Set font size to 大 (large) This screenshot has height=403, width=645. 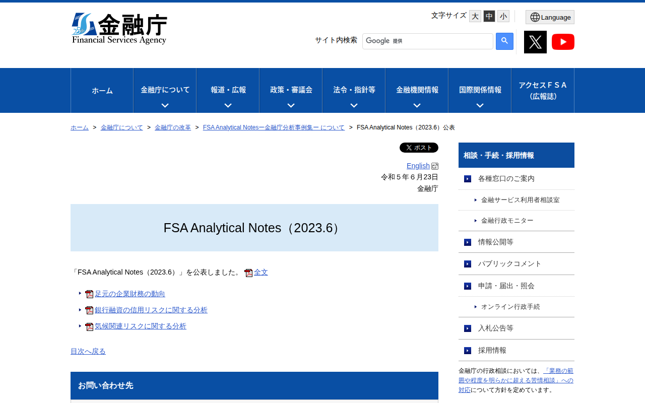point(475,16)
